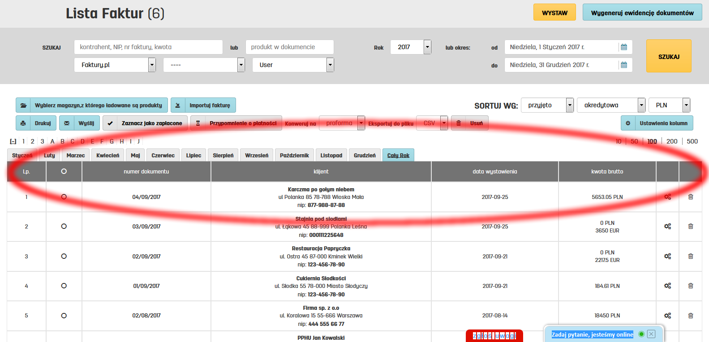Switch to the Wrzesień month tab
The image size is (709, 342).
[257, 155]
